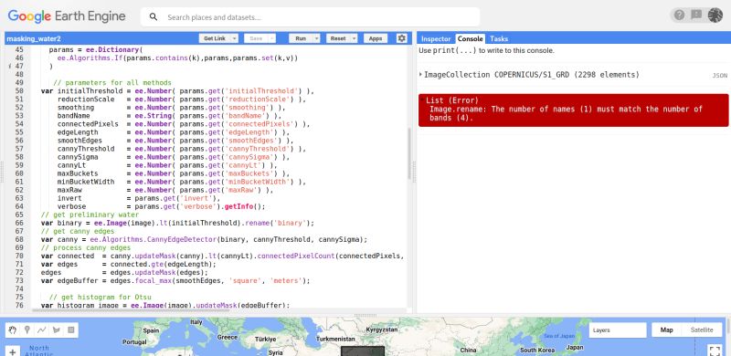Click the search magnifier icon
Image resolution: width=731 pixels, height=356 pixels.
tap(154, 17)
